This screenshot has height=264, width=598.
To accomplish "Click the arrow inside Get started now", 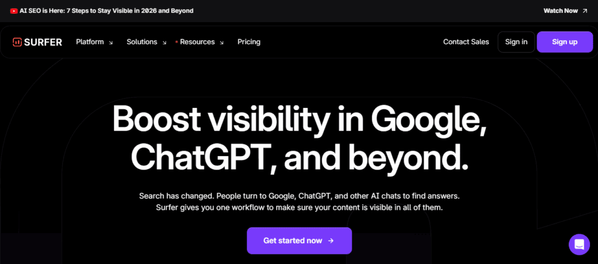I will click(331, 241).
